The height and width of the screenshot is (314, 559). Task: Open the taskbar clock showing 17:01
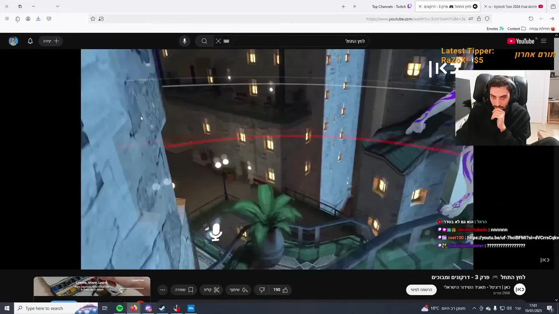point(533,308)
